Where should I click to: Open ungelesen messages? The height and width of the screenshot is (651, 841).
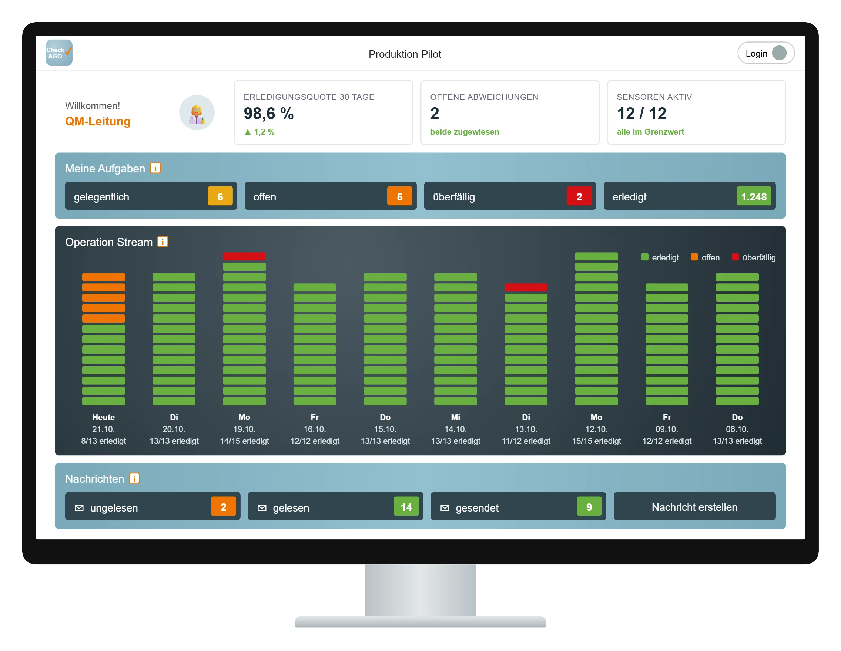coord(153,507)
